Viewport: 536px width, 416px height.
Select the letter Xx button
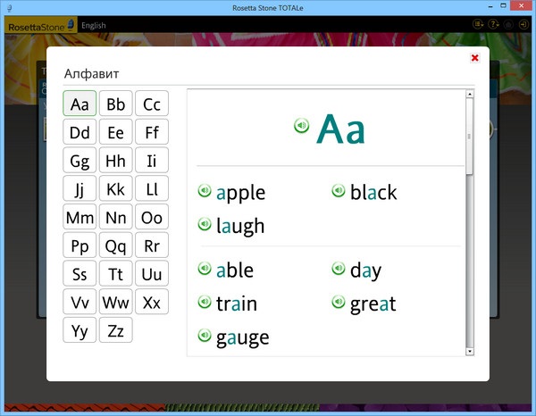pyautogui.click(x=152, y=302)
